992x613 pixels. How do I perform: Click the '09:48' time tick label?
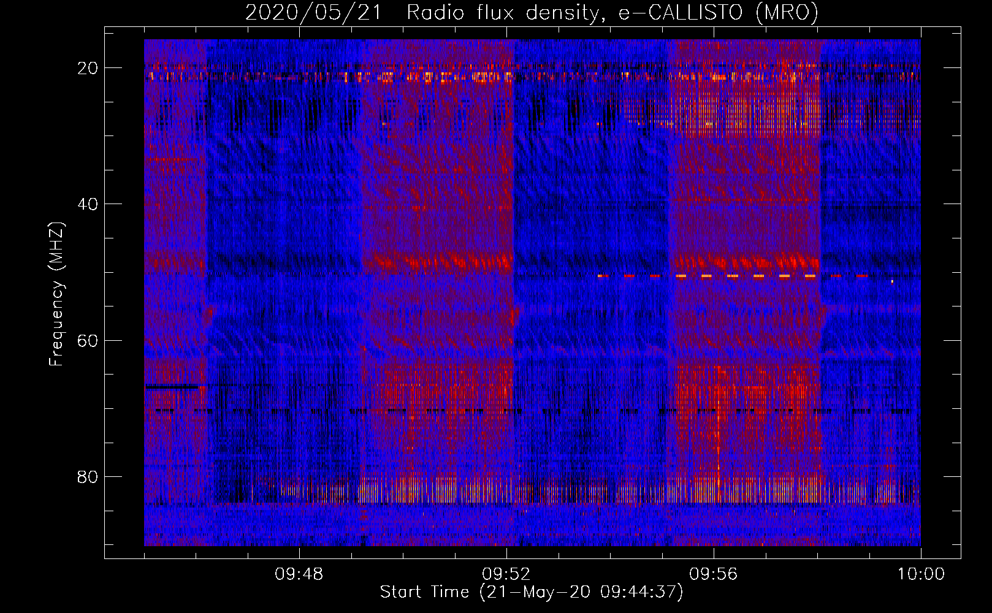[x=299, y=574]
